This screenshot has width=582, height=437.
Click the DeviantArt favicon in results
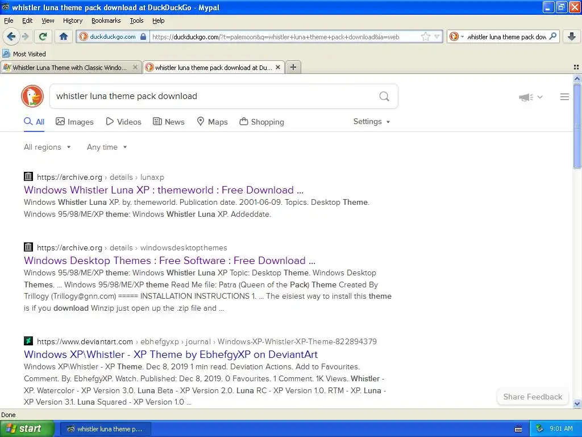click(28, 341)
